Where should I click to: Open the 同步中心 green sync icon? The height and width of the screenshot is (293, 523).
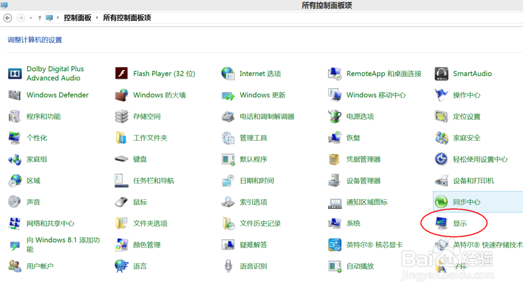[x=441, y=202]
